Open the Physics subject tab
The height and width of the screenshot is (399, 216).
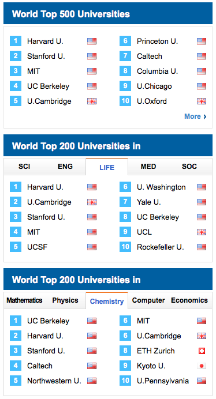coord(65,300)
